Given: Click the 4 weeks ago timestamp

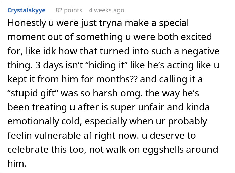Looking at the screenshot, I should point(106,10).
